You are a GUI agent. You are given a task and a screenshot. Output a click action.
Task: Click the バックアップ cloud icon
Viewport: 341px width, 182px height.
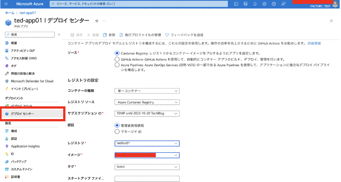(7, 161)
